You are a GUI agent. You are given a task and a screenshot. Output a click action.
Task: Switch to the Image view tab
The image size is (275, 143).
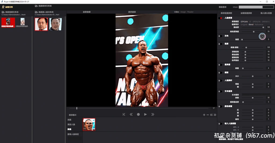point(183,12)
